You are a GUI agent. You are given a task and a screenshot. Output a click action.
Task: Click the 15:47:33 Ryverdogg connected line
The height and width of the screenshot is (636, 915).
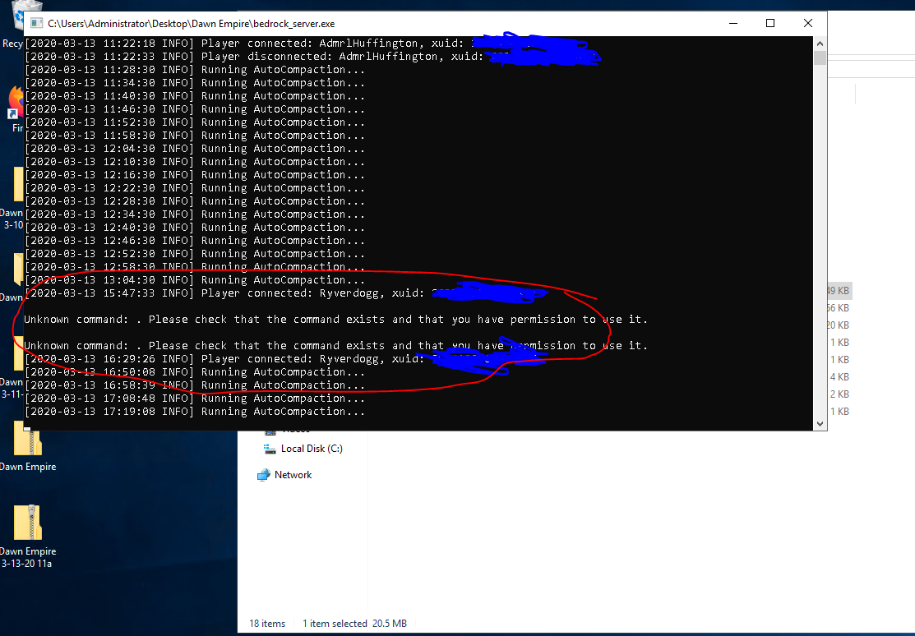(x=286, y=293)
